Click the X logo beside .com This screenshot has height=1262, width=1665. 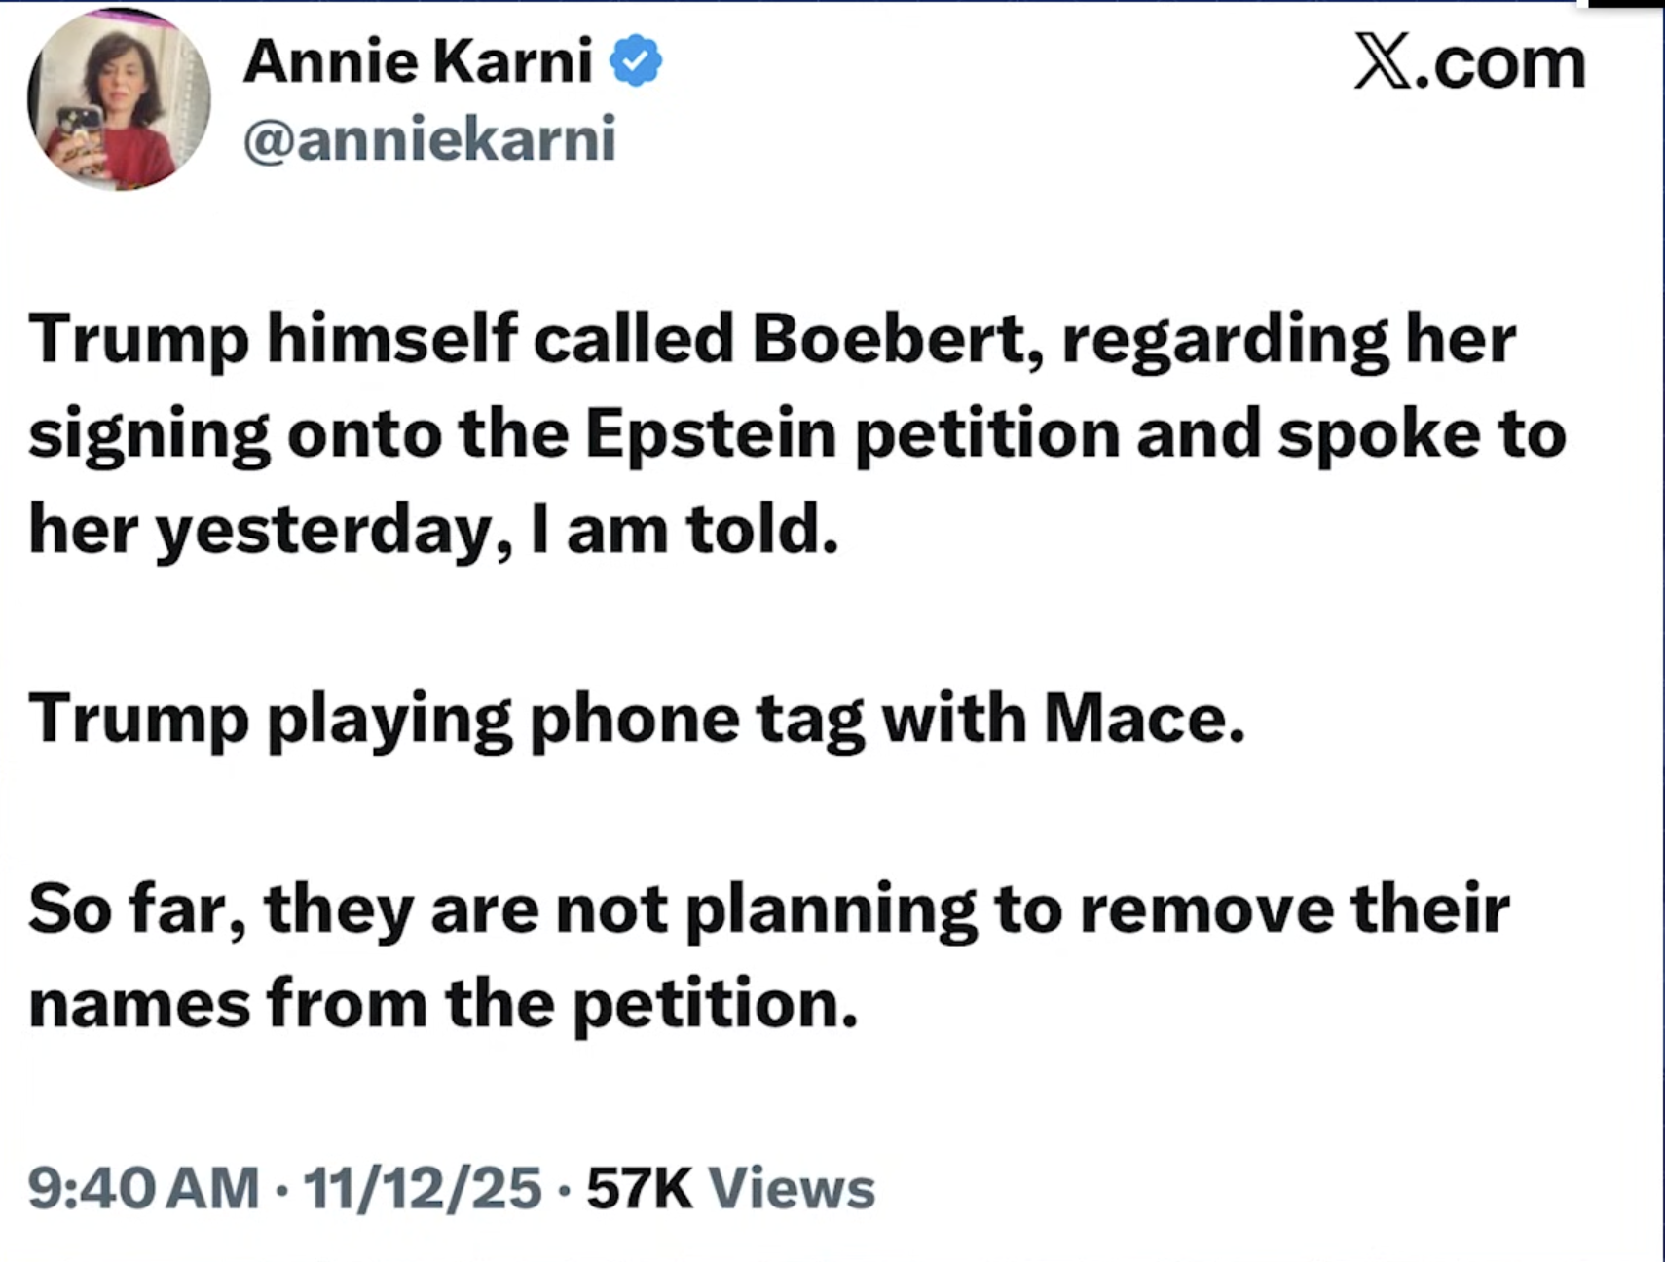pyautogui.click(x=1384, y=64)
